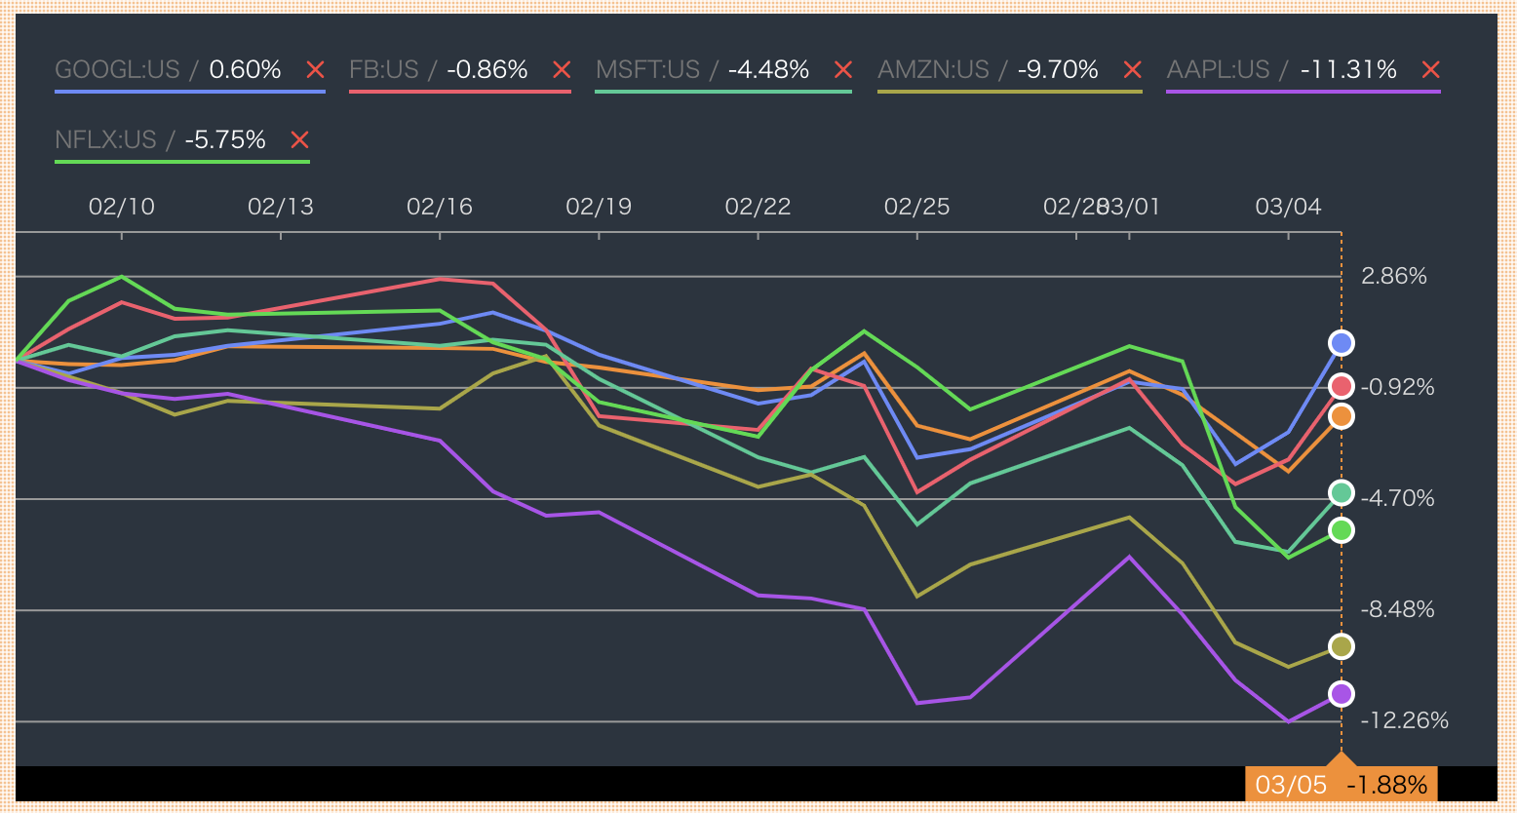Image resolution: width=1517 pixels, height=813 pixels.
Task: Click FB's -0.86% change value
Action: point(487,70)
